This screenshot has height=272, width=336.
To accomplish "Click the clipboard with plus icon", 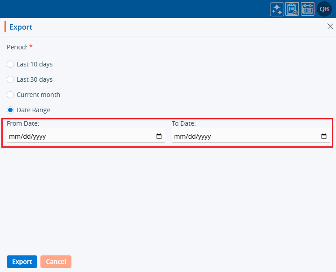I will coord(292,9).
